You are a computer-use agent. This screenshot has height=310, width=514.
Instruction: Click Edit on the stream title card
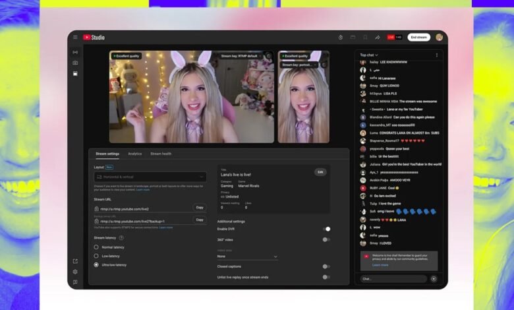pyautogui.click(x=320, y=172)
